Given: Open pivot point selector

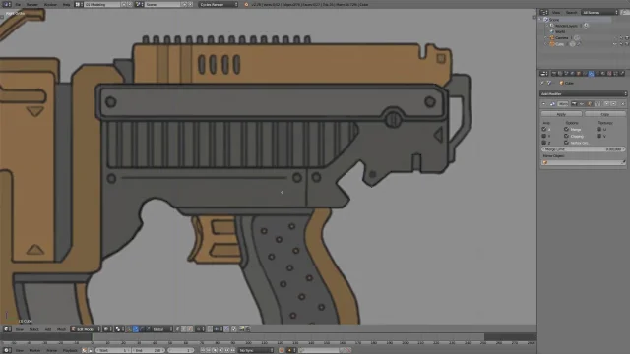Looking at the screenshot, I should coord(119,329).
